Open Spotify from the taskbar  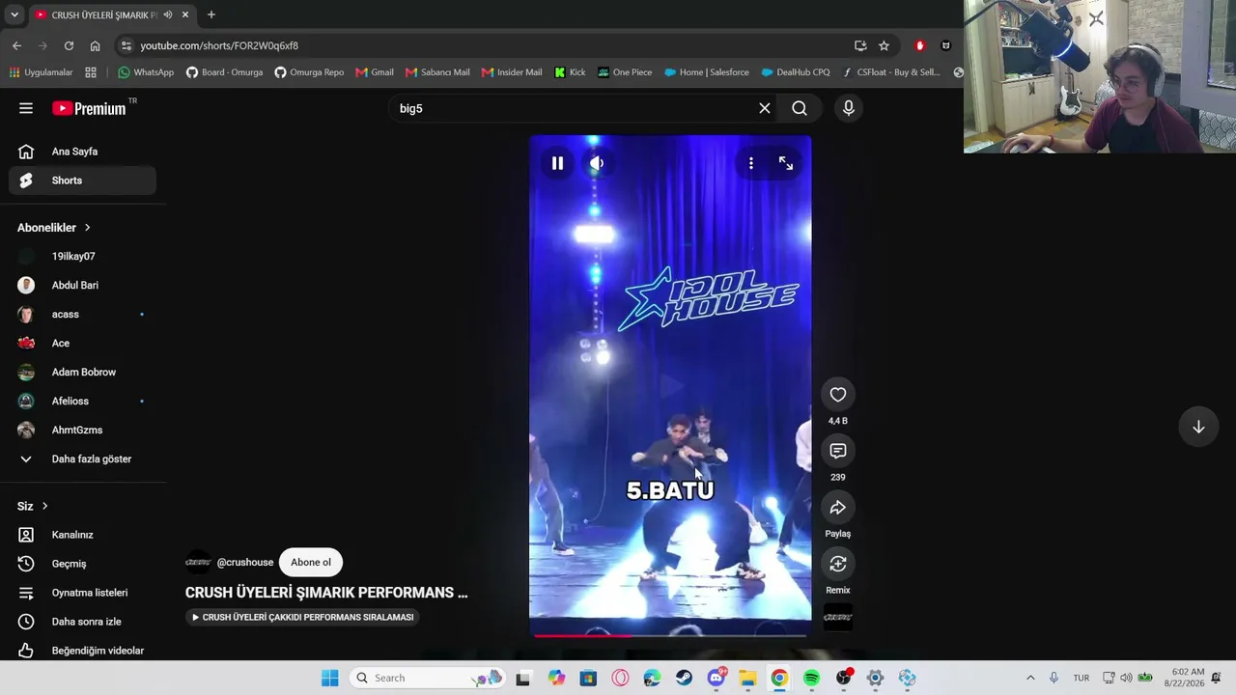click(x=811, y=678)
